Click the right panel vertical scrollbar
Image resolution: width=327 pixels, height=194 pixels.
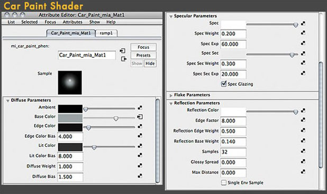coord(321,115)
